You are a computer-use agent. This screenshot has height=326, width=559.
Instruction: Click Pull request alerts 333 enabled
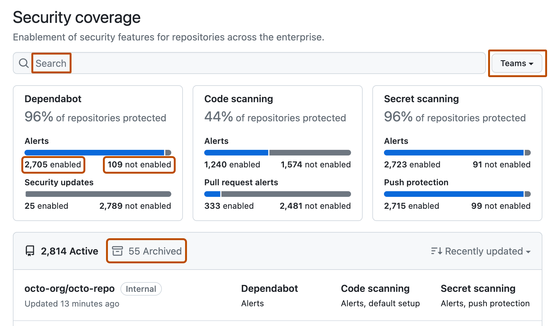coord(229,206)
